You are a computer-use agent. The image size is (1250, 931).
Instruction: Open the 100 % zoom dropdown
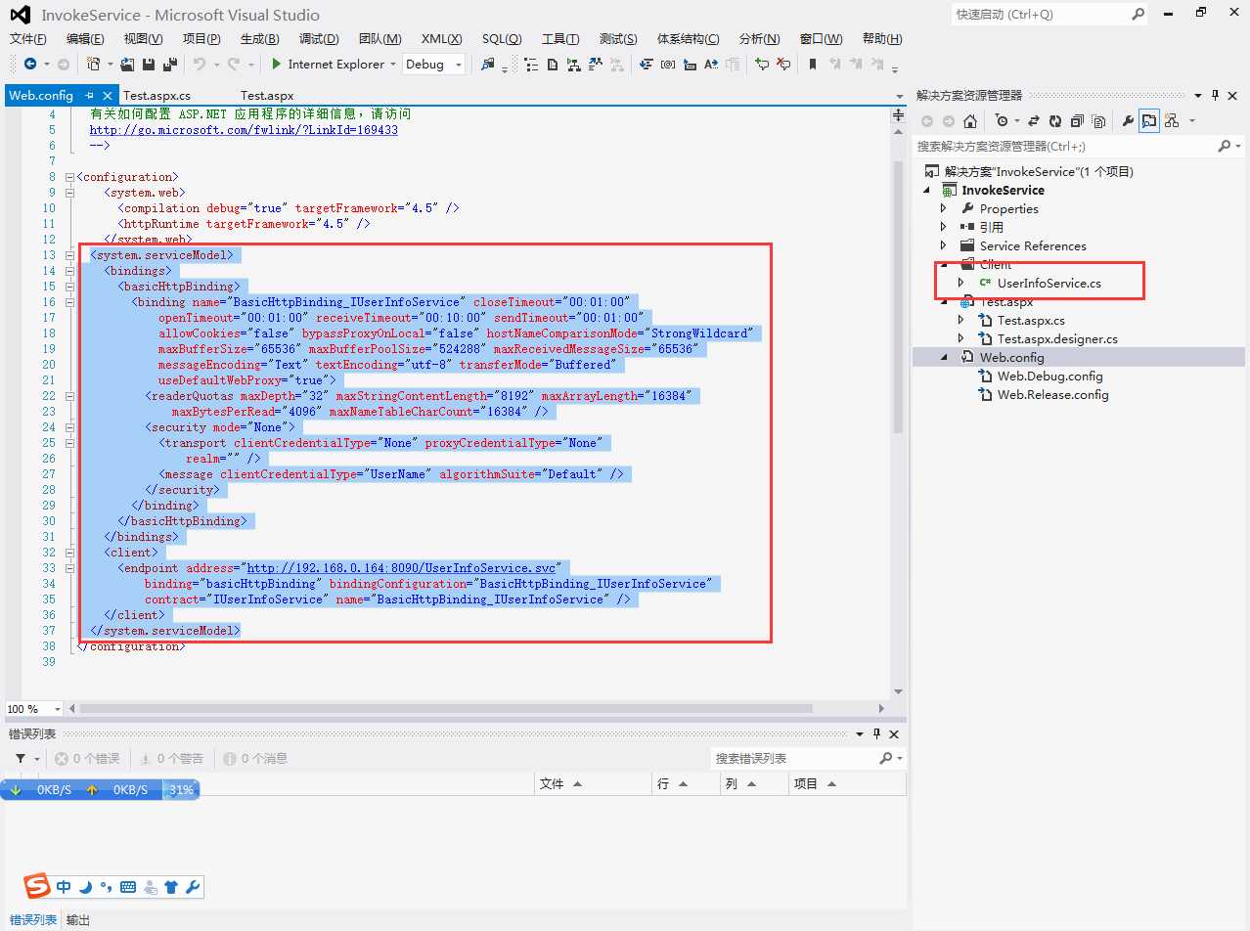pyautogui.click(x=57, y=709)
